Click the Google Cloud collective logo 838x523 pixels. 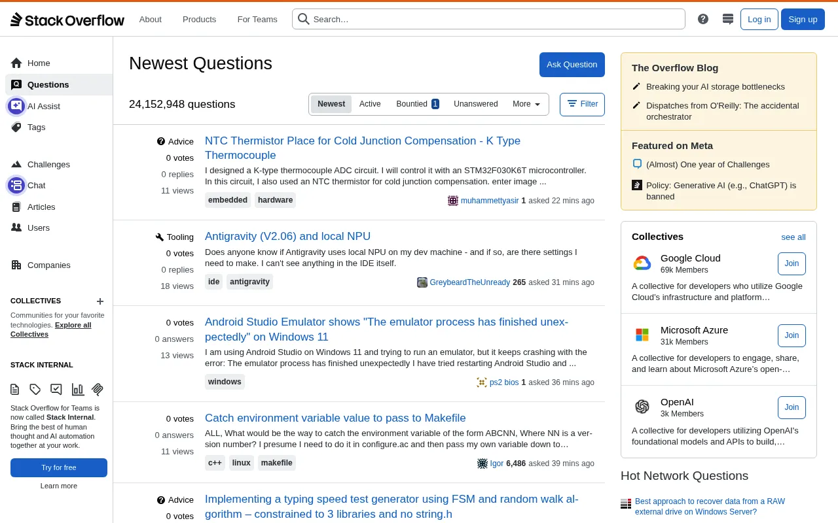tap(642, 263)
